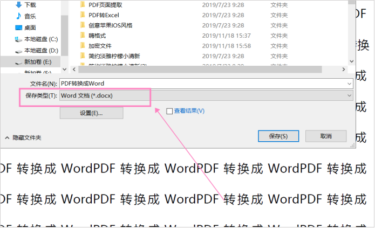This screenshot has height=228, width=375.
Task: Select the 加密文件 folder name
Action: coord(100,46)
